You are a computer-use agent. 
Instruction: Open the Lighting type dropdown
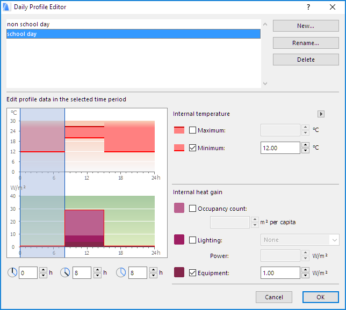click(x=300, y=240)
